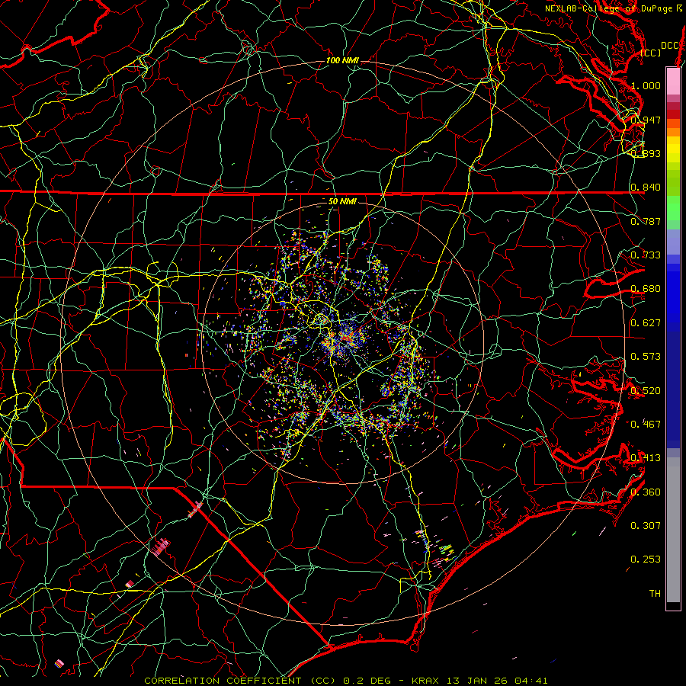Pick the bright green color bar segment
Screen dimensions: 686x686
pyautogui.click(x=673, y=209)
